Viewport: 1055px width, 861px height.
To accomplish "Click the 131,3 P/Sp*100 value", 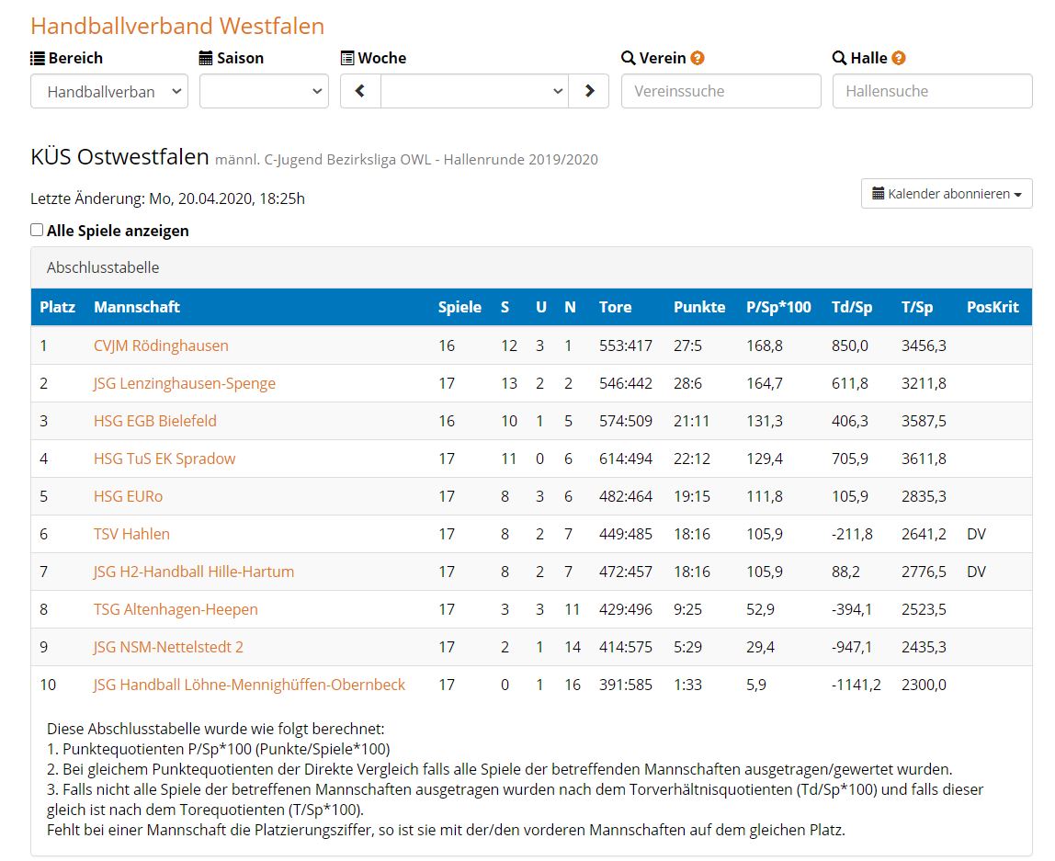I will pos(765,421).
